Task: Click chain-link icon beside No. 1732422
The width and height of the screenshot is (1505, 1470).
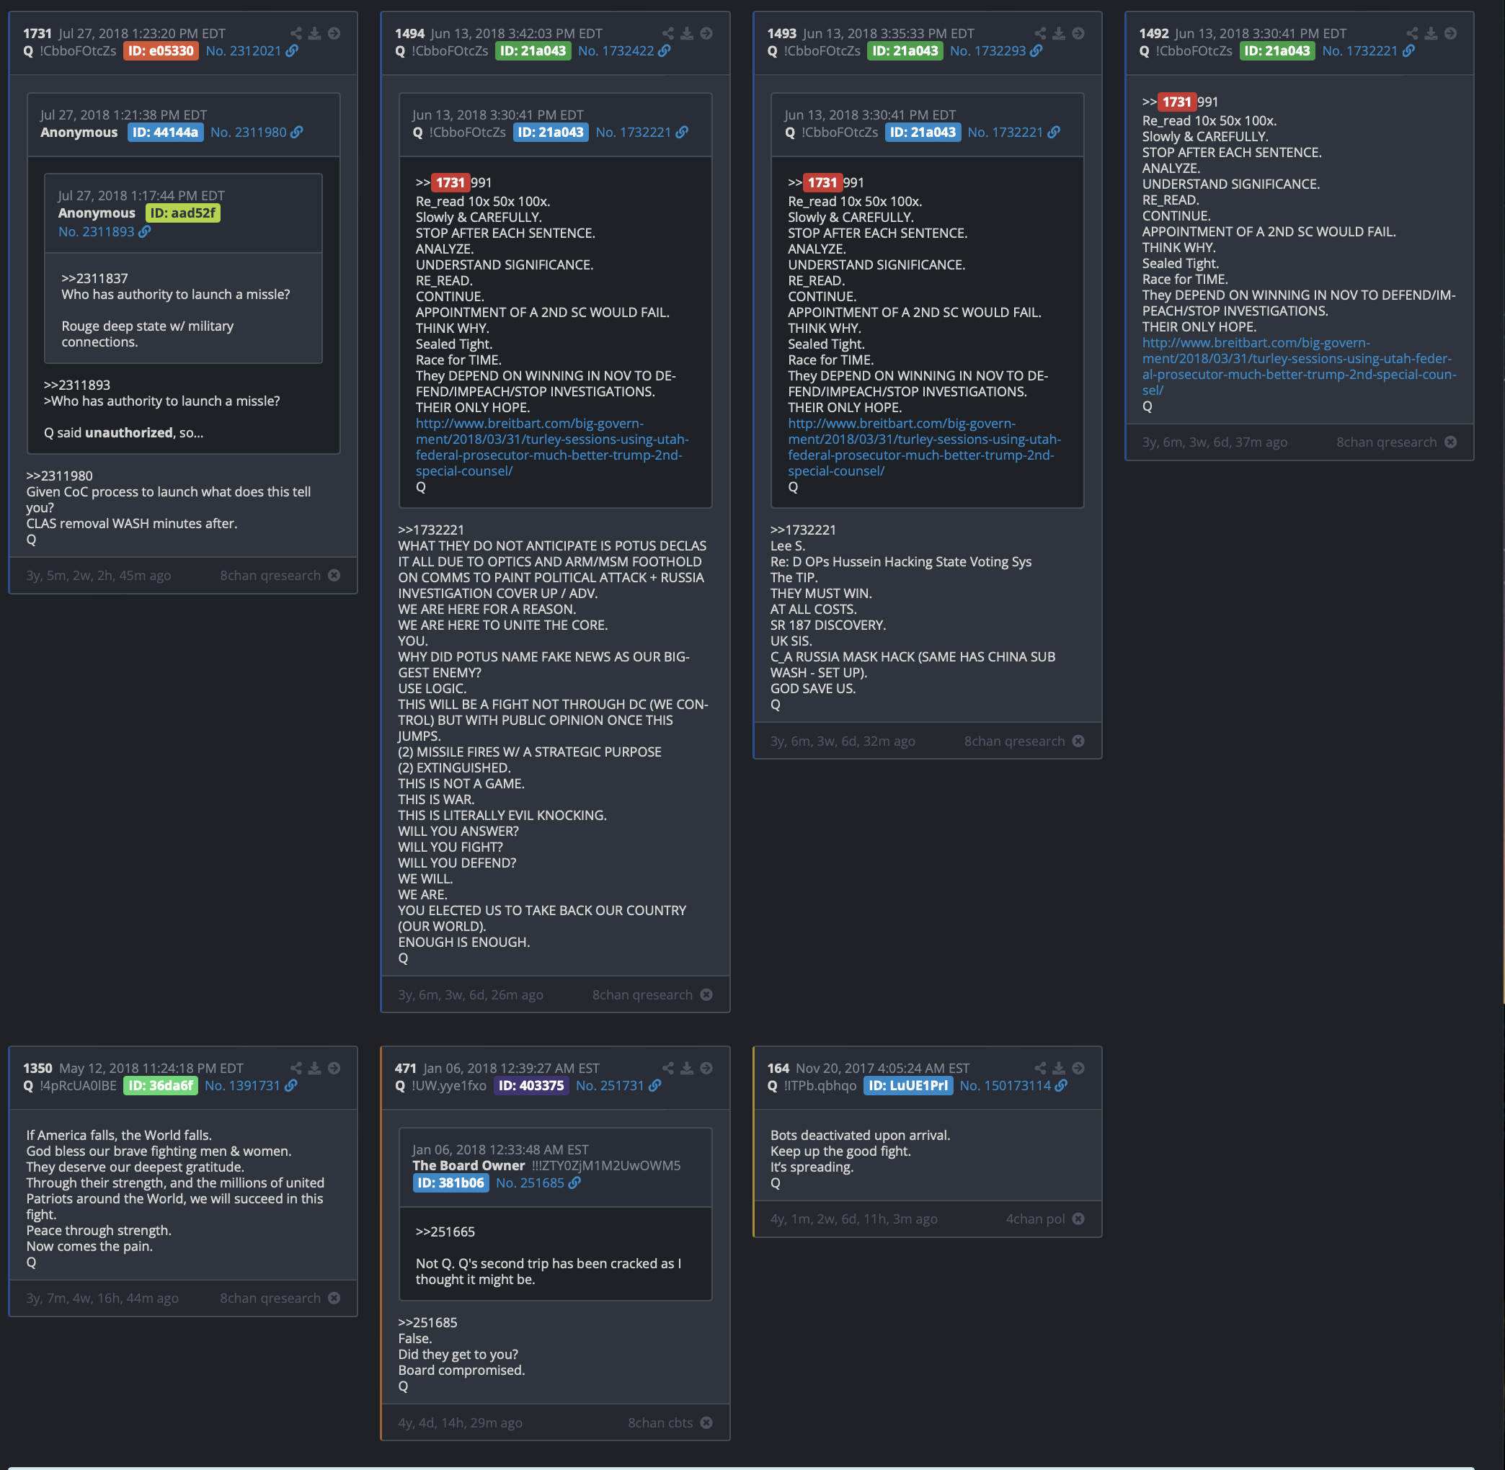Action: 664,51
